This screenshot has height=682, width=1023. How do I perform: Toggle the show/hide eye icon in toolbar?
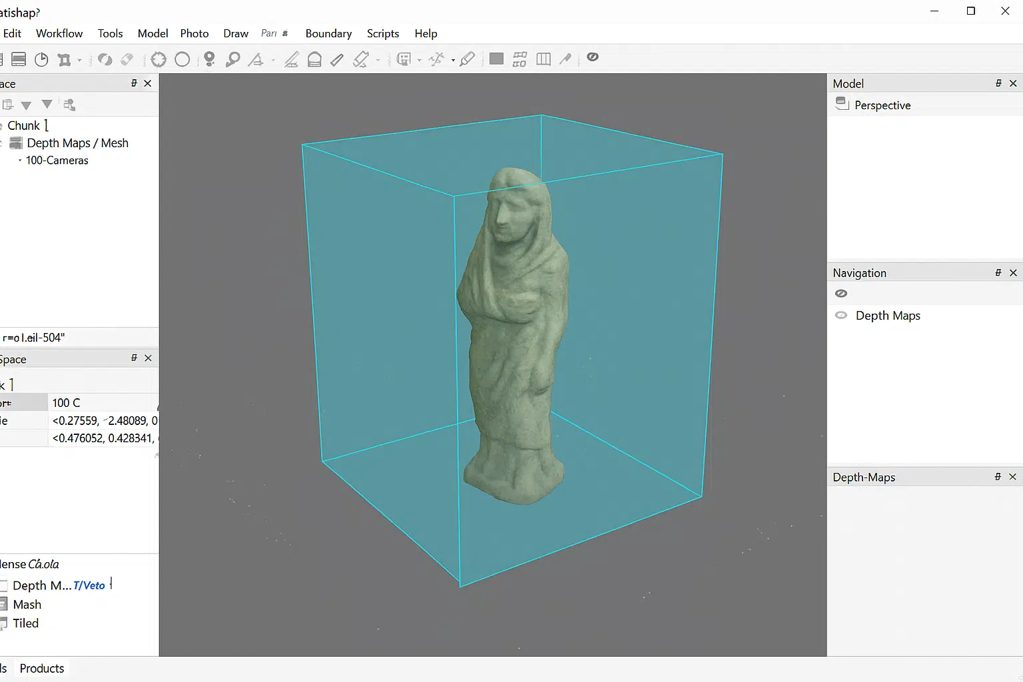click(x=593, y=58)
